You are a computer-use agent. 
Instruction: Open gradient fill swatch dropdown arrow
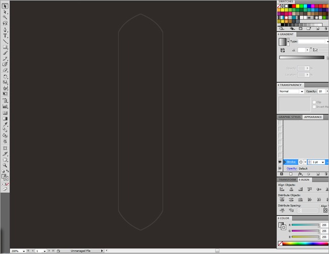coord(288,41)
